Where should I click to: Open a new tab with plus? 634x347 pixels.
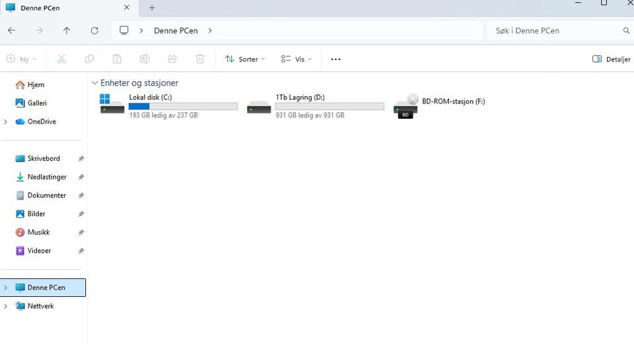coord(152,8)
